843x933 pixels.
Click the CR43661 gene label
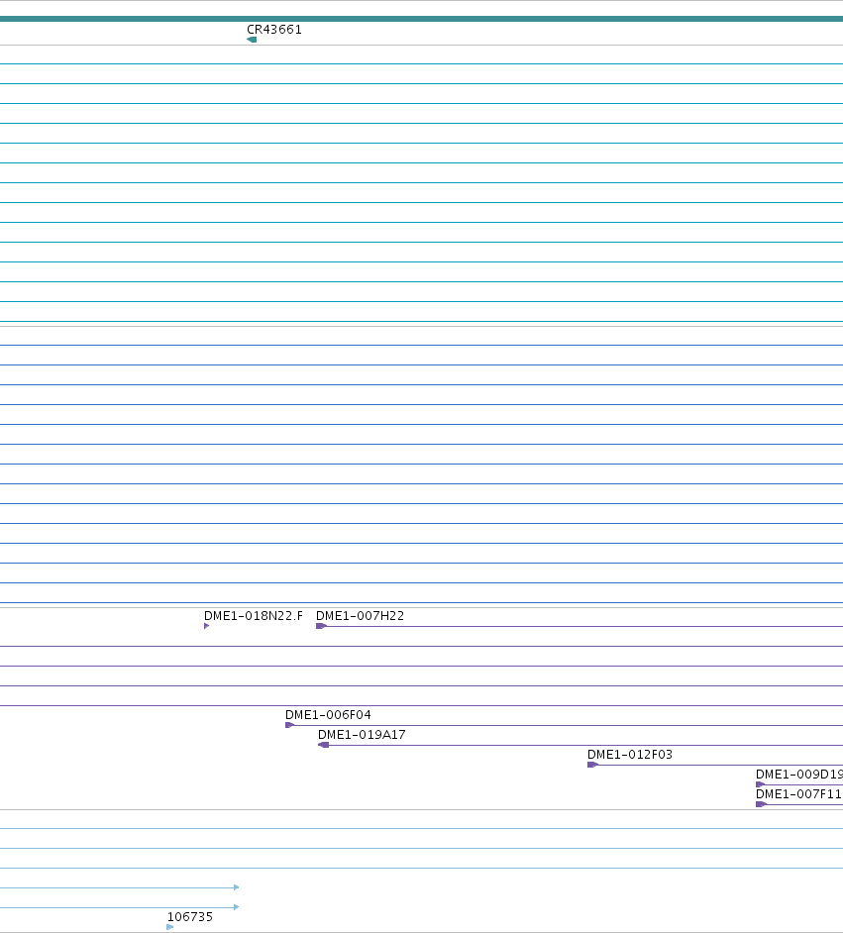click(274, 29)
